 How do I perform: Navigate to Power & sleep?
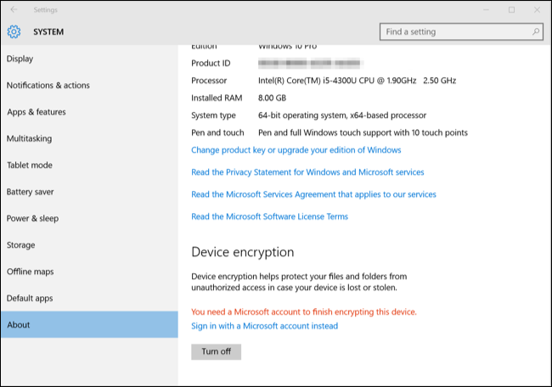[x=32, y=218]
